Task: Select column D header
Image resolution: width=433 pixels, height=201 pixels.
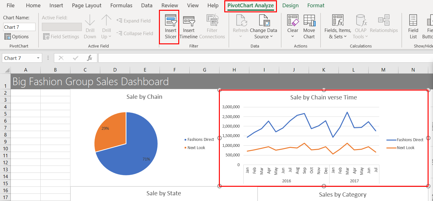Action: click(115, 70)
